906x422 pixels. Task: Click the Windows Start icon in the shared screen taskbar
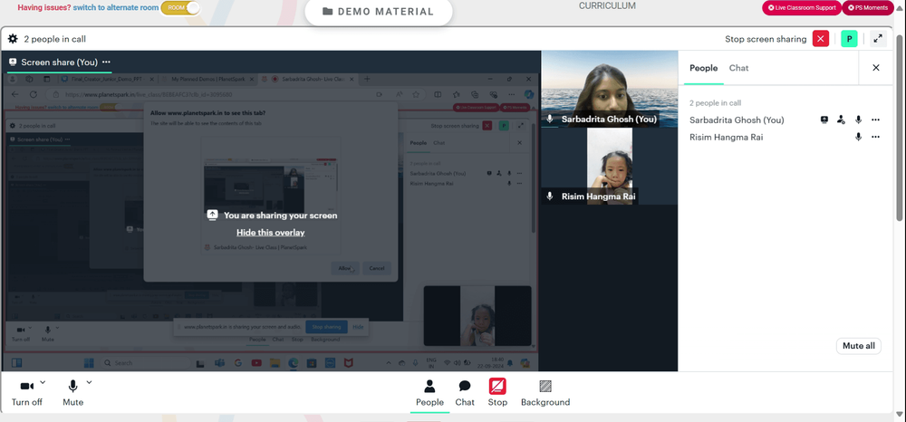[x=89, y=362]
